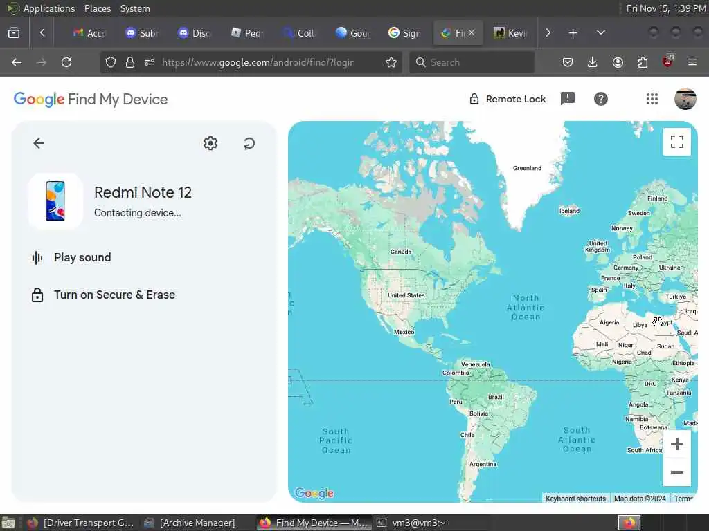Show site security padlock info
The height and width of the screenshot is (531, 709).
[130, 62]
